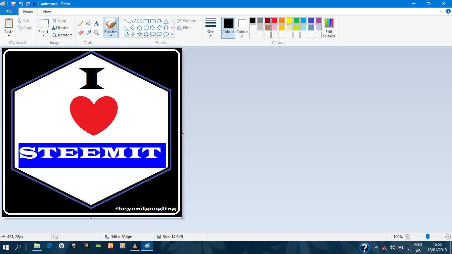The height and width of the screenshot is (254, 452).
Task: Open Microsoft Edge from the taskbar
Action: click(x=49, y=246)
